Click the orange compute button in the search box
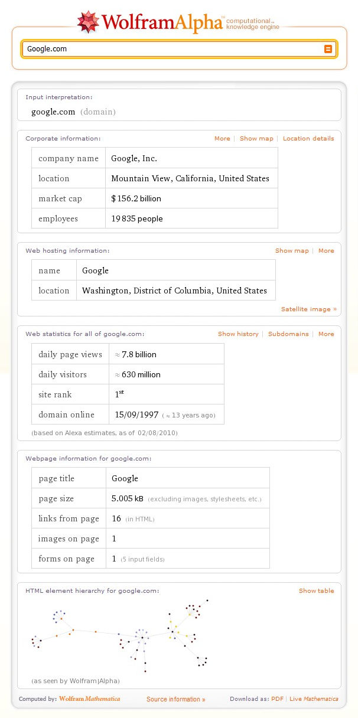 (x=328, y=49)
